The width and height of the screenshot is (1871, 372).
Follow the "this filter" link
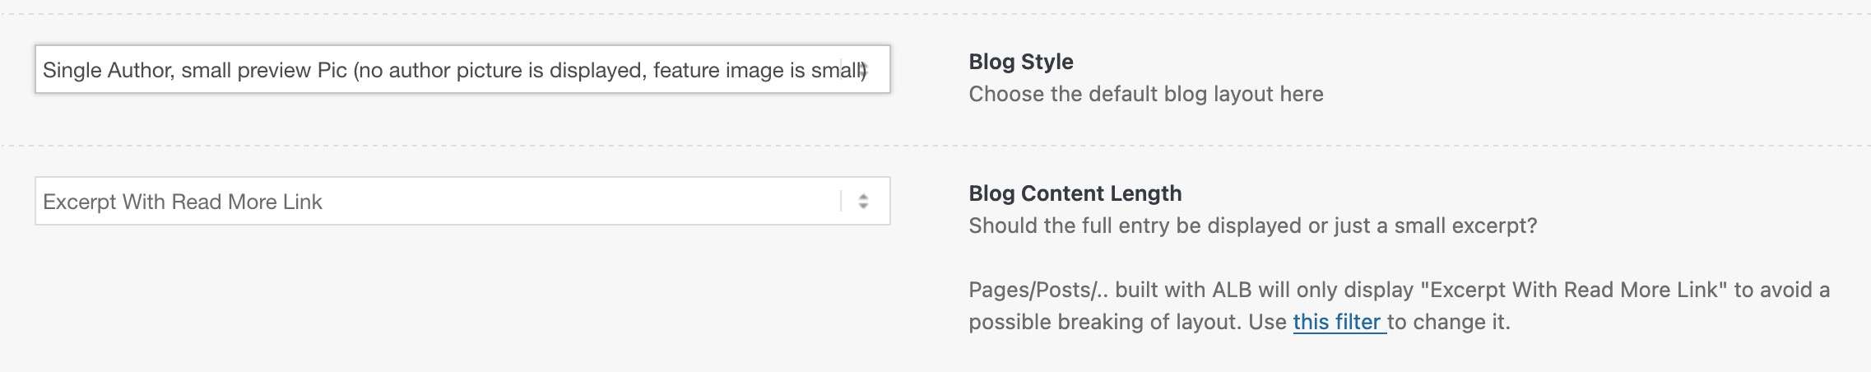(x=1337, y=322)
